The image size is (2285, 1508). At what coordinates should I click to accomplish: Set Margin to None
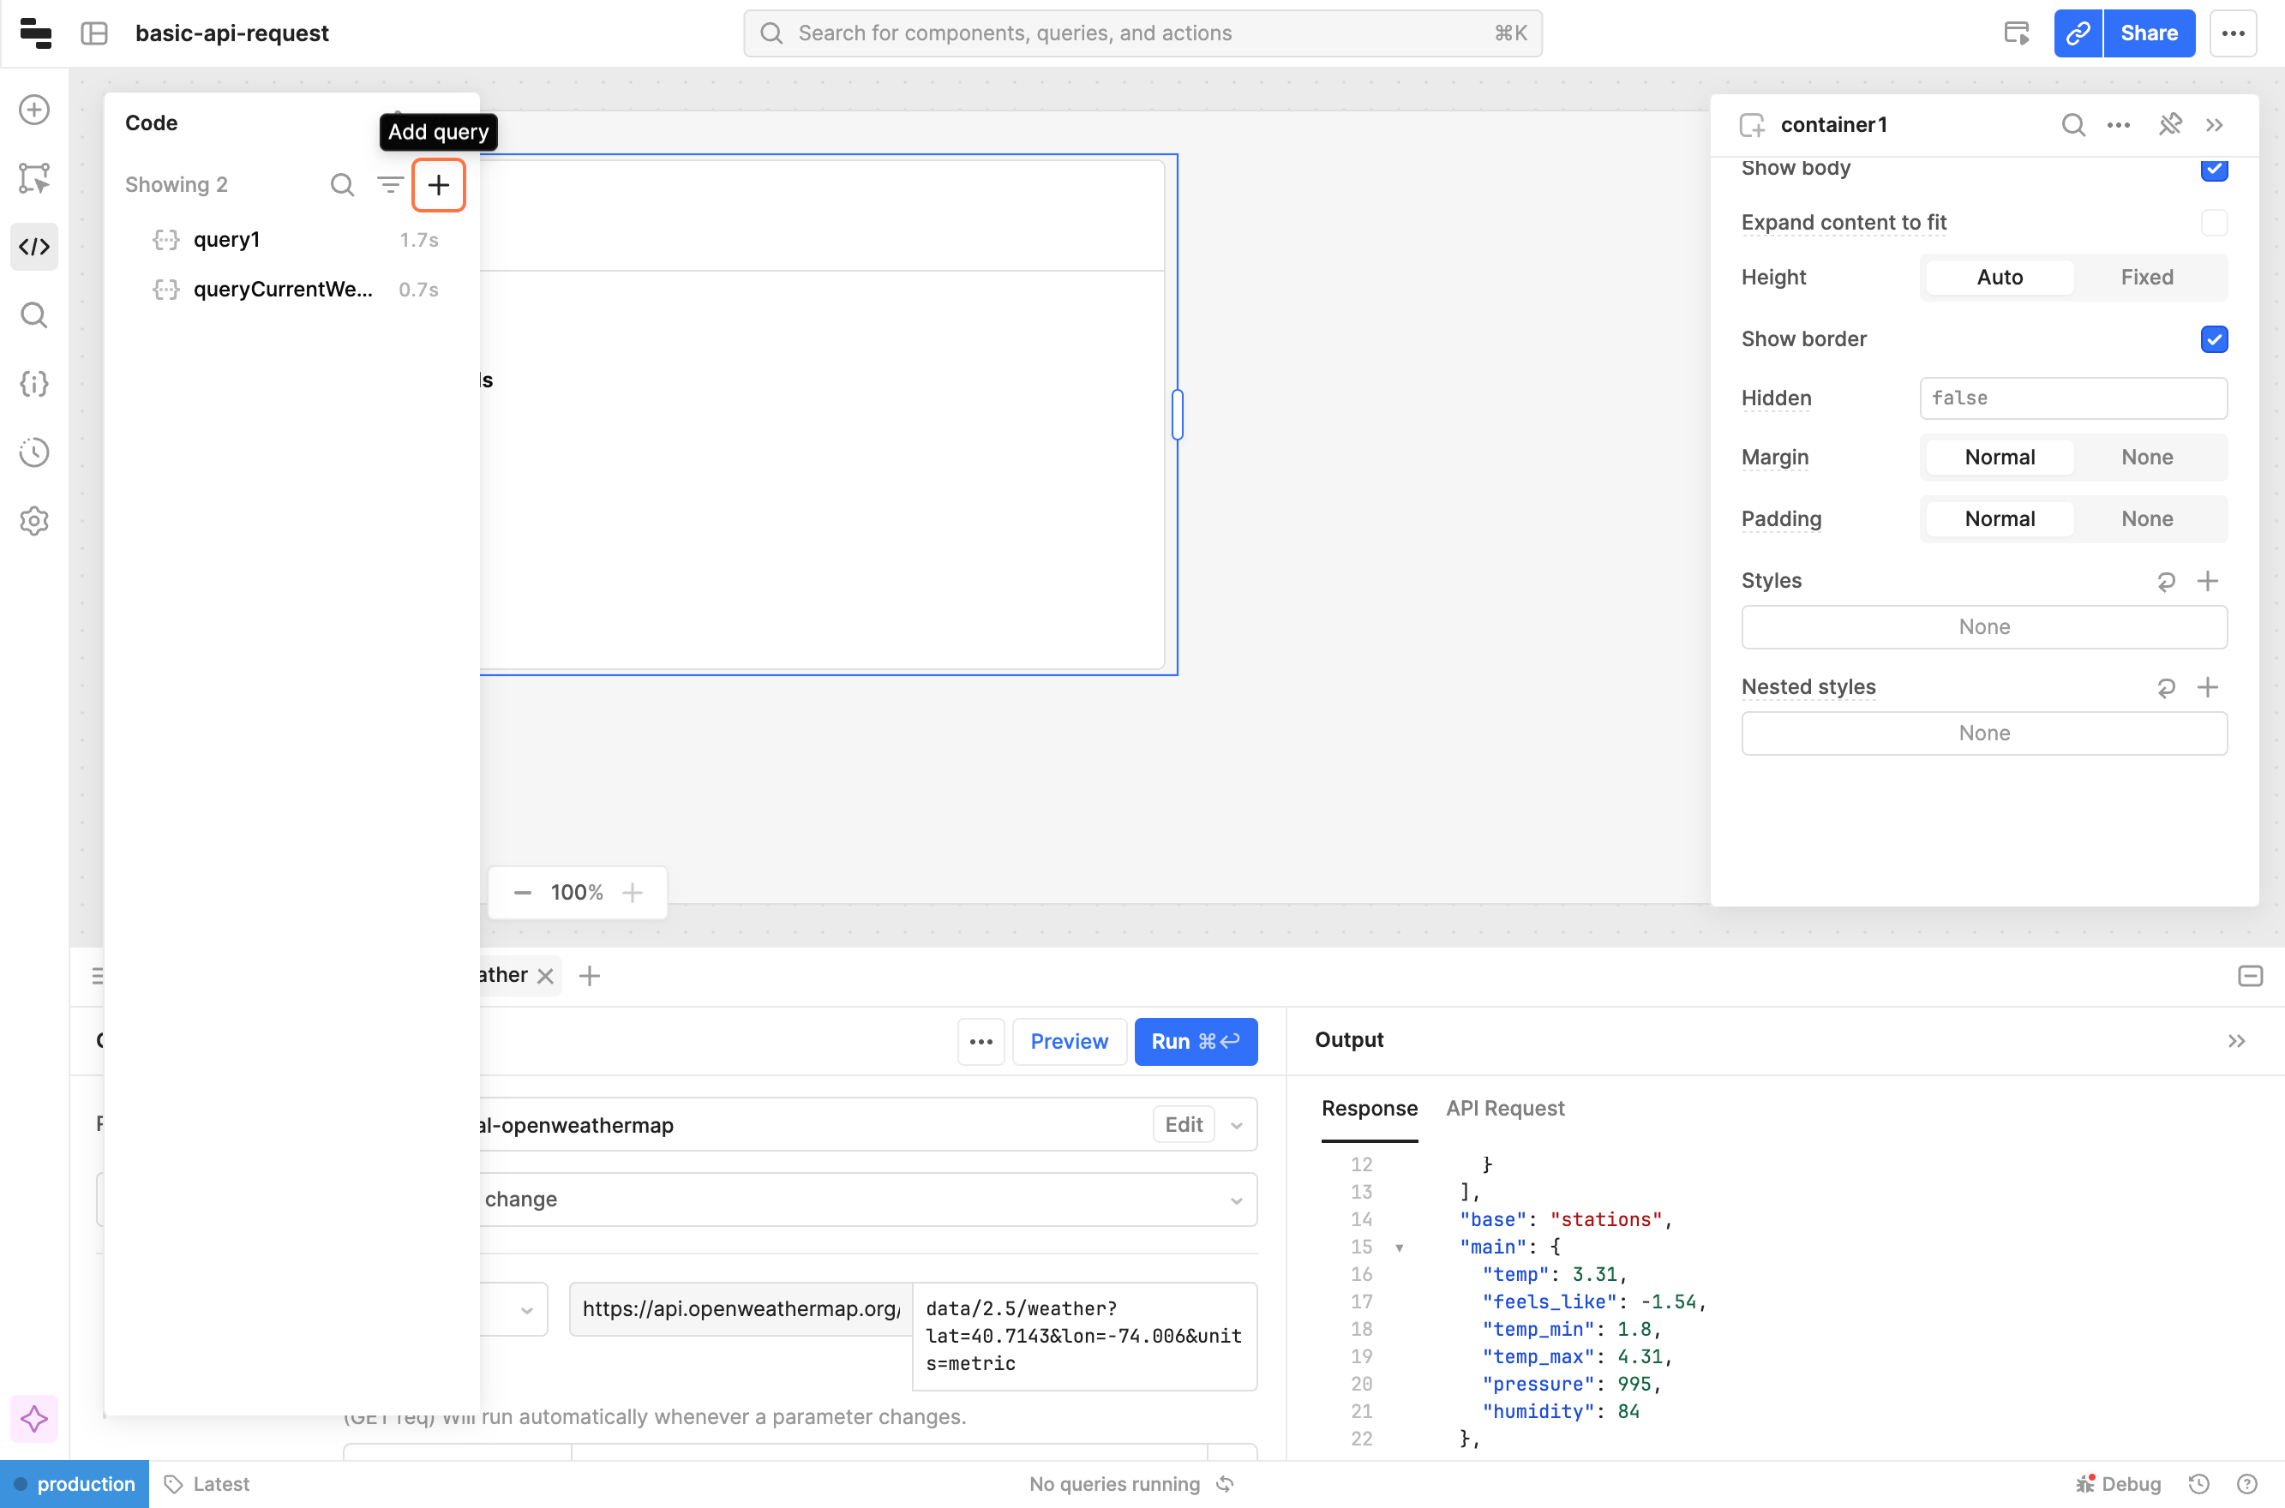pyautogui.click(x=2146, y=457)
